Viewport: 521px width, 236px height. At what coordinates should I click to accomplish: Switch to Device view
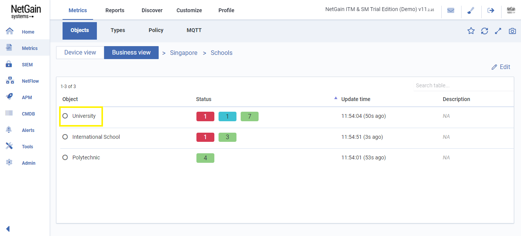(x=80, y=53)
